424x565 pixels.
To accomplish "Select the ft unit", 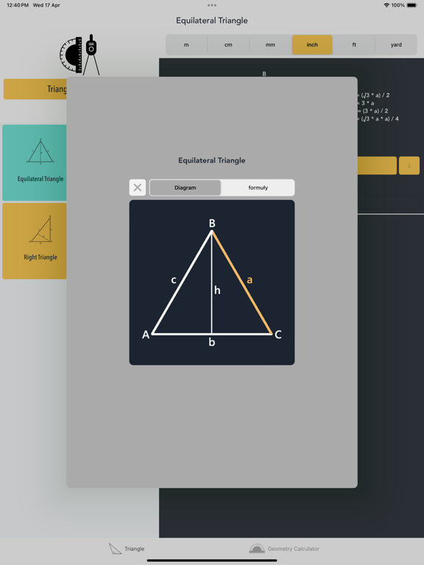I will [x=354, y=45].
